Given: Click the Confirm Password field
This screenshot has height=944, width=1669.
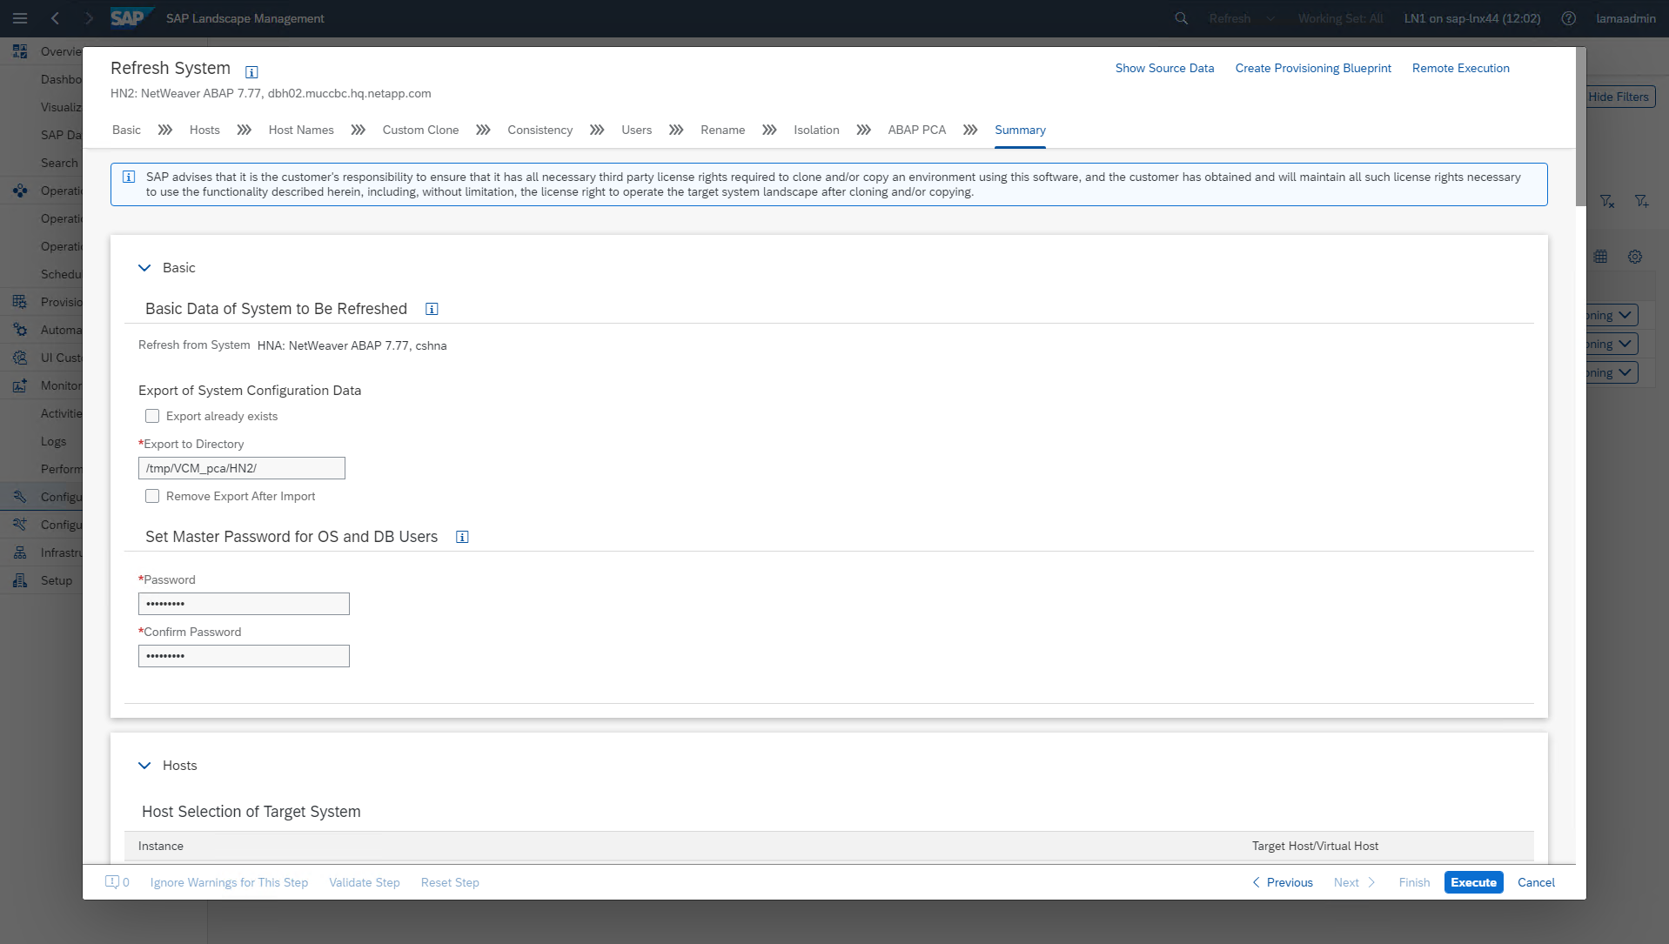Looking at the screenshot, I should (x=244, y=656).
